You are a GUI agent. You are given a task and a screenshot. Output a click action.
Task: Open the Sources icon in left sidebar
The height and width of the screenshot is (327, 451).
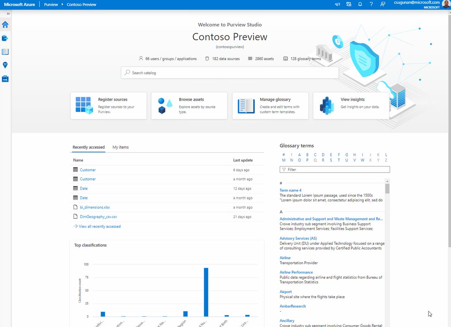point(5,38)
